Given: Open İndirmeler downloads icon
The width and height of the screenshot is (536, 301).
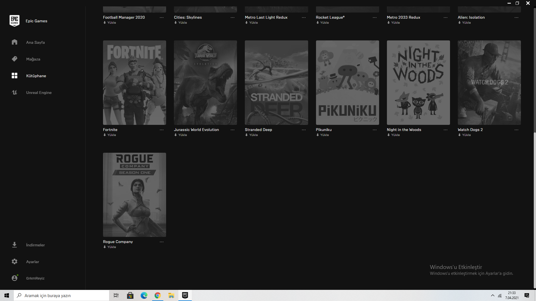Looking at the screenshot, I should pos(15,245).
